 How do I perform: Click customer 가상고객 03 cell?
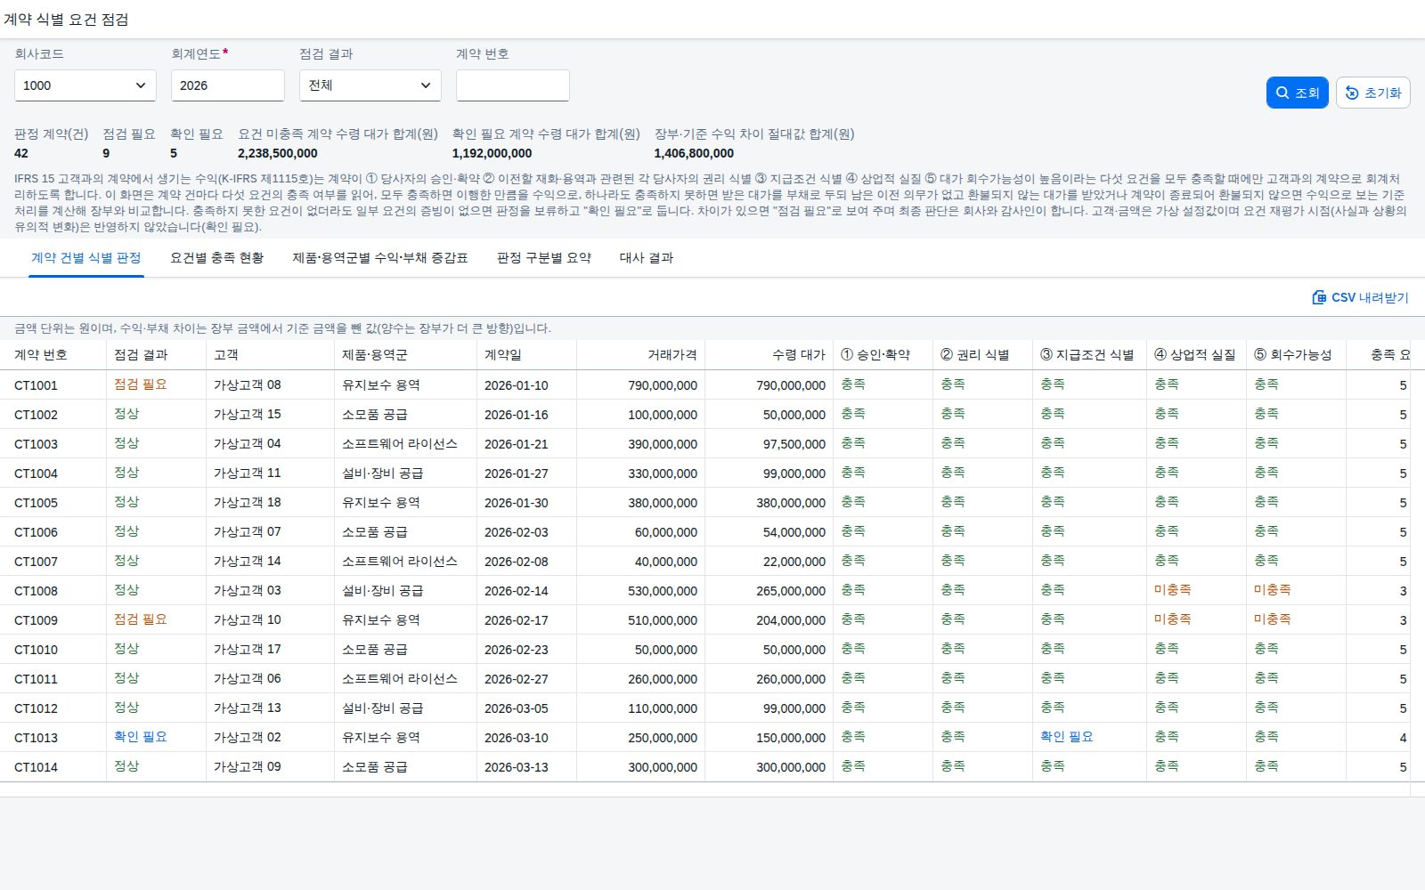pos(248,591)
